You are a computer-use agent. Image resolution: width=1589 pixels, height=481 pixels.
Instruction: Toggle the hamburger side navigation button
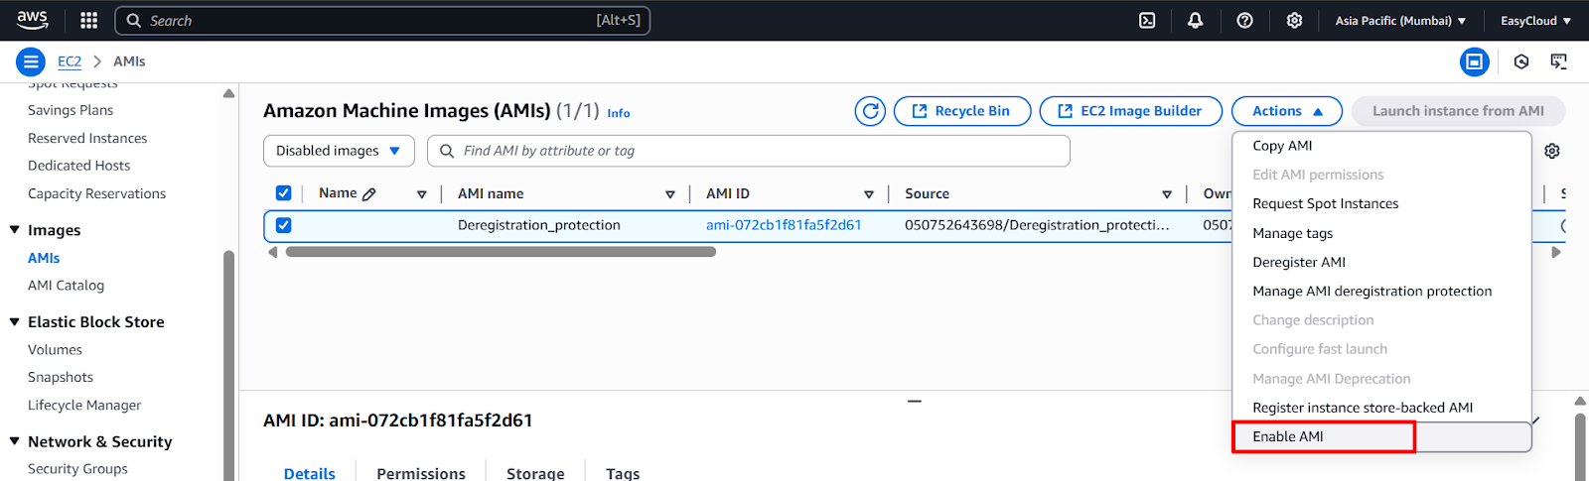click(31, 61)
